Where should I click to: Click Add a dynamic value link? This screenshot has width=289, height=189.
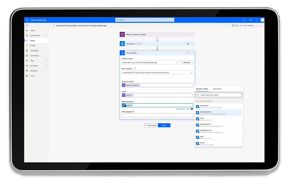183,109
